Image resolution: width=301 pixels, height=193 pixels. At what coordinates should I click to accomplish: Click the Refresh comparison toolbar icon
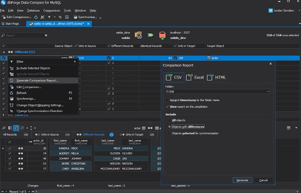click(36, 17)
